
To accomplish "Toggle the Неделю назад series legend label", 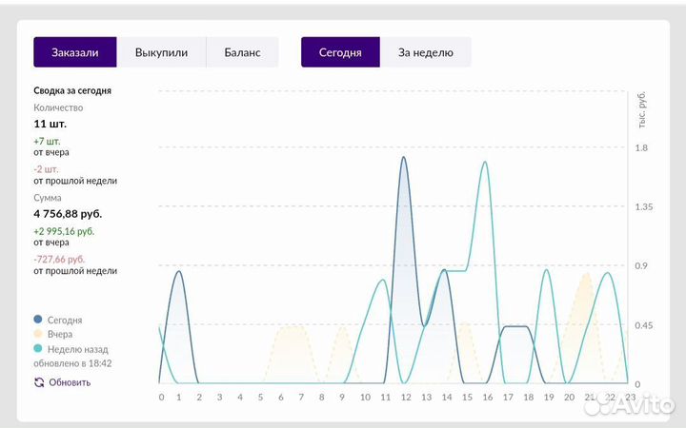I will point(78,349).
